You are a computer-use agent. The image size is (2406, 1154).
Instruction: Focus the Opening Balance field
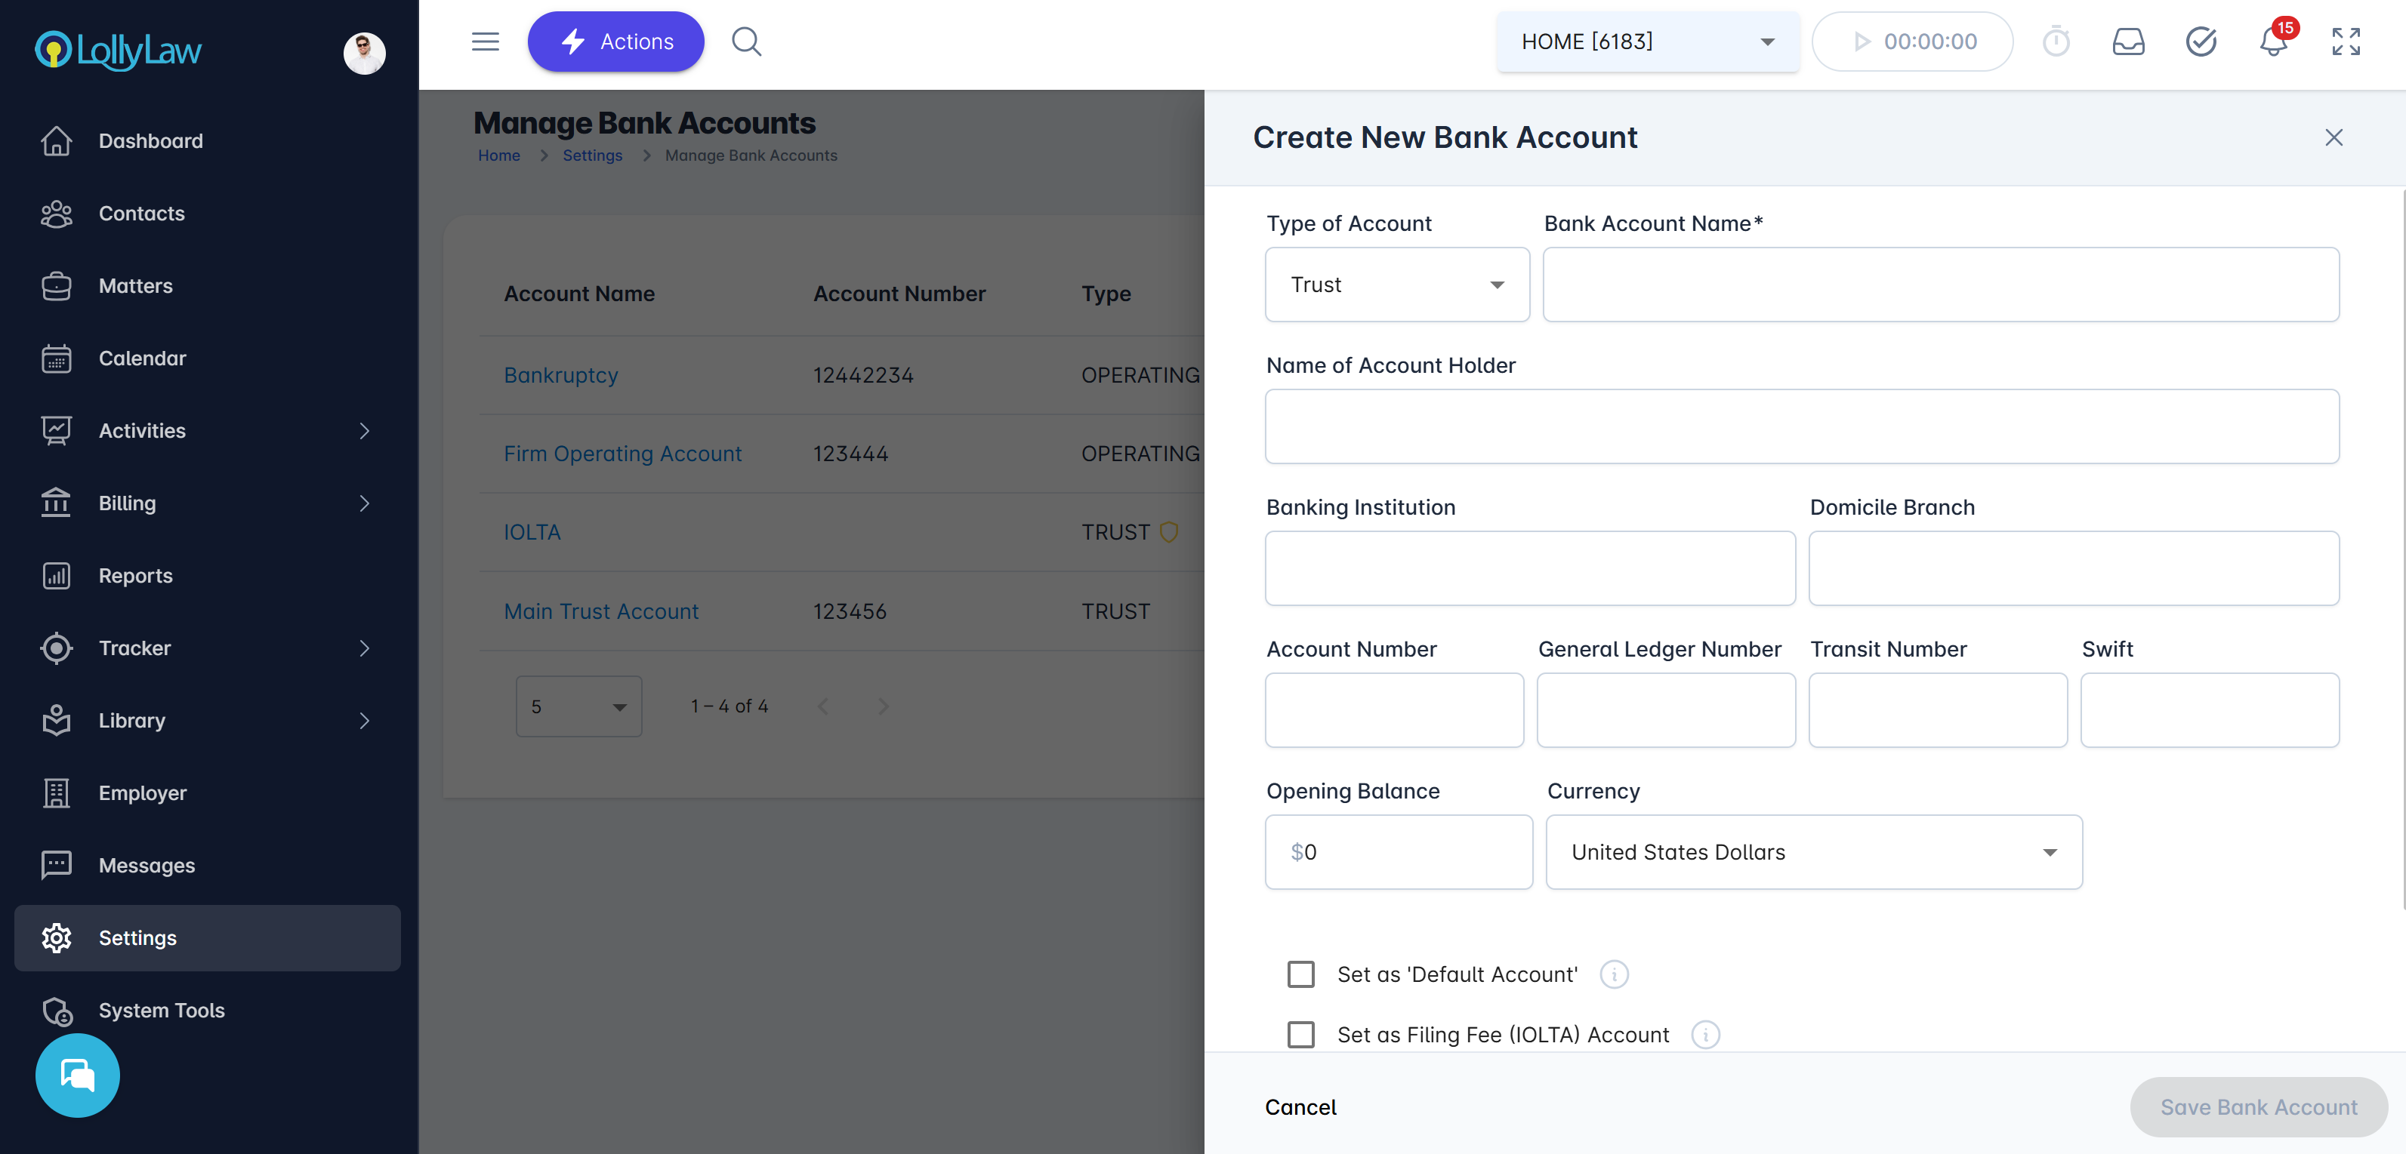(1399, 852)
